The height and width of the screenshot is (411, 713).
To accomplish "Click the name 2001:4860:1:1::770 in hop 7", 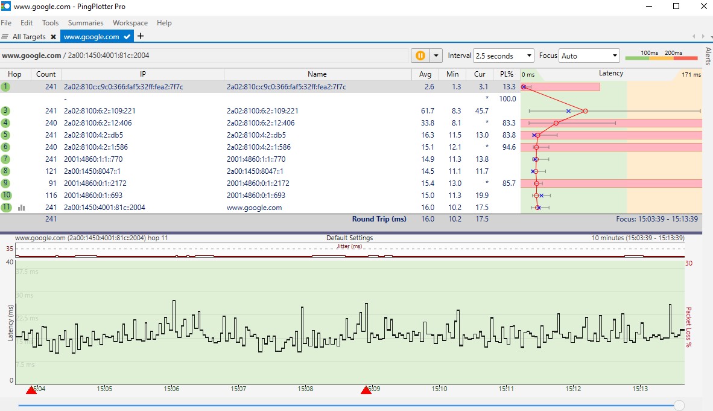I will pos(256,159).
